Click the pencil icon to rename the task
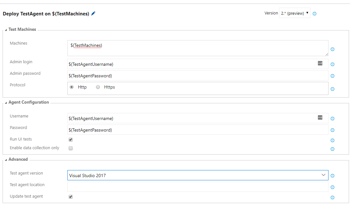Screen dimensions: 350x206 93,13
